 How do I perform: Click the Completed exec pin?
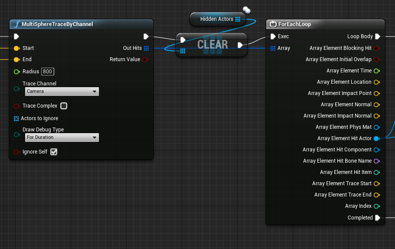[x=377, y=218]
